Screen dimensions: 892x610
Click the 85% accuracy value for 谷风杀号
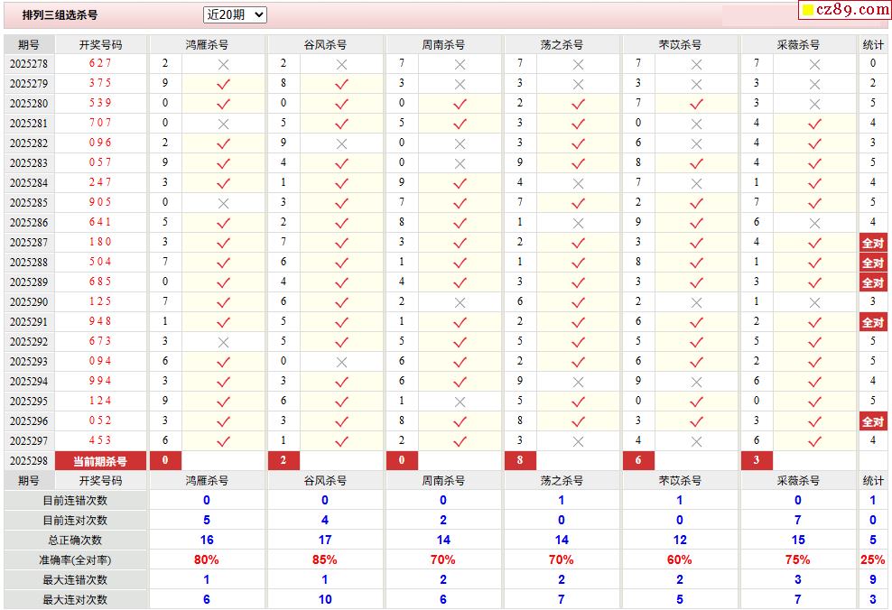pyautogui.click(x=325, y=559)
